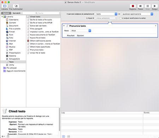Select Ottieni testo specificato action
The height and width of the screenshot is (138, 159).
pos(40,47)
